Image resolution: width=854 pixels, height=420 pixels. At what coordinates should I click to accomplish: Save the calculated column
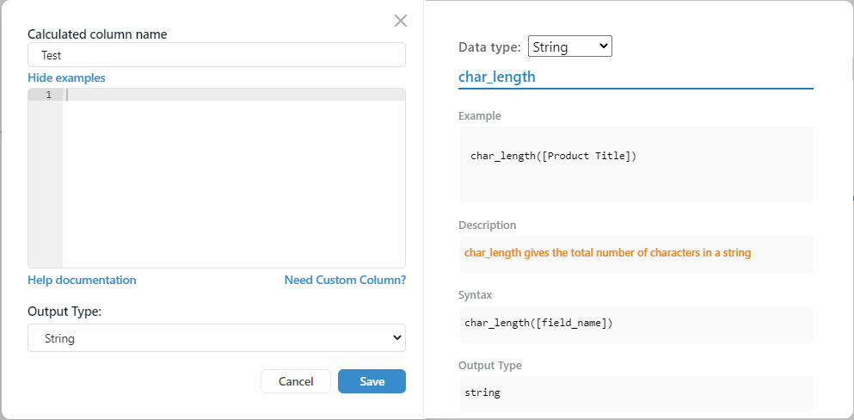(x=372, y=381)
